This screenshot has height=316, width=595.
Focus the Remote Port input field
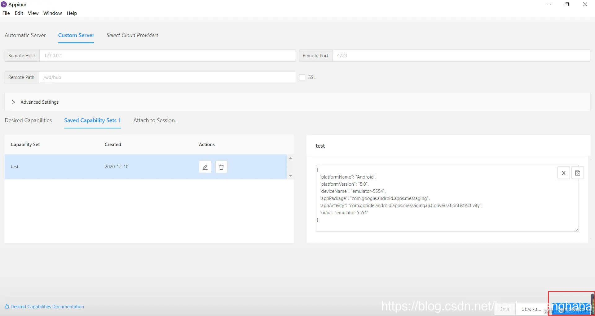point(461,56)
